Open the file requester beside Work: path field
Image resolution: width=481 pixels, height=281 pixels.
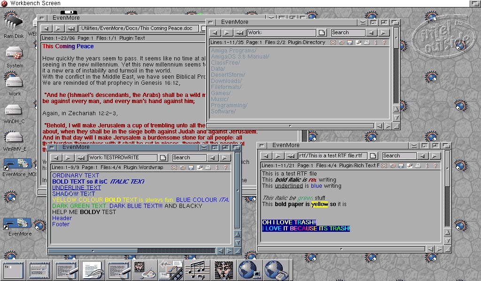(322, 33)
